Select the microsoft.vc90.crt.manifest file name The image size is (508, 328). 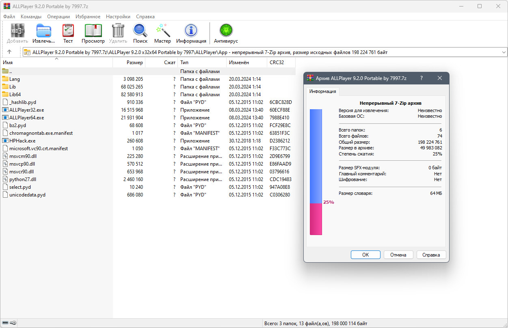(x=39, y=149)
